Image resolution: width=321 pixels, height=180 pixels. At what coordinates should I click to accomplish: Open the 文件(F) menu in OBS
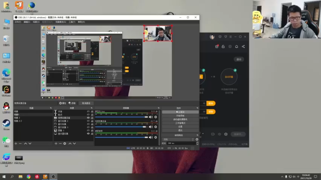point(18,22)
